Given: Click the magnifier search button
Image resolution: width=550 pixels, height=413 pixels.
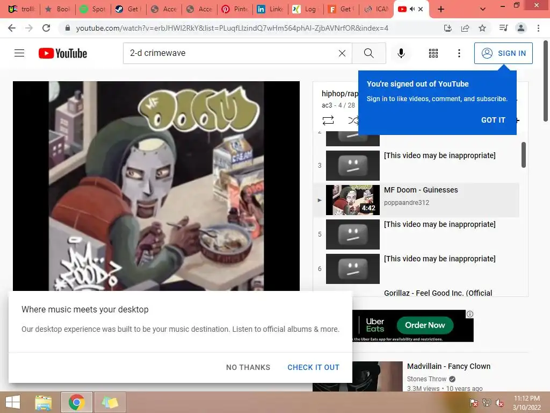Looking at the screenshot, I should click(368, 53).
